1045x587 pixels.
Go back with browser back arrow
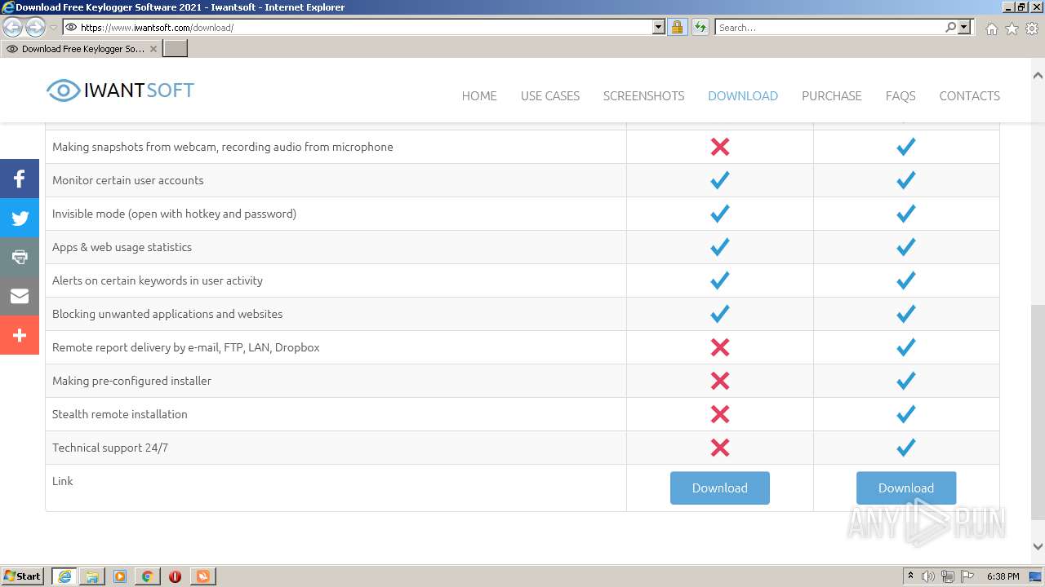(13, 27)
